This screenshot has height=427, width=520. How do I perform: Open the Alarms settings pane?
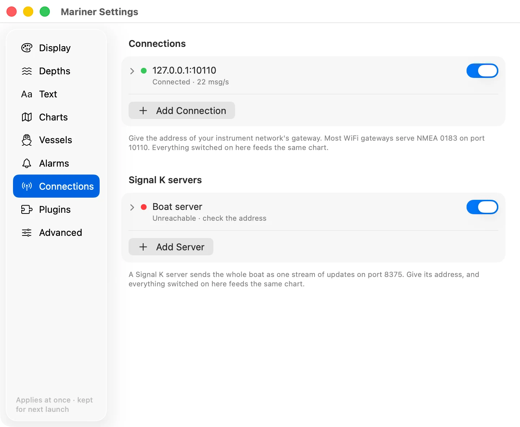pyautogui.click(x=56, y=163)
